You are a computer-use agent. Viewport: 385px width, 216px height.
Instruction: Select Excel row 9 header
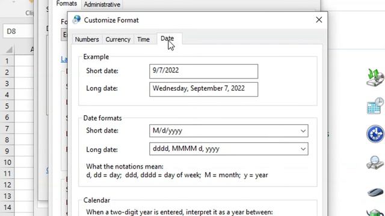click(x=7, y=151)
